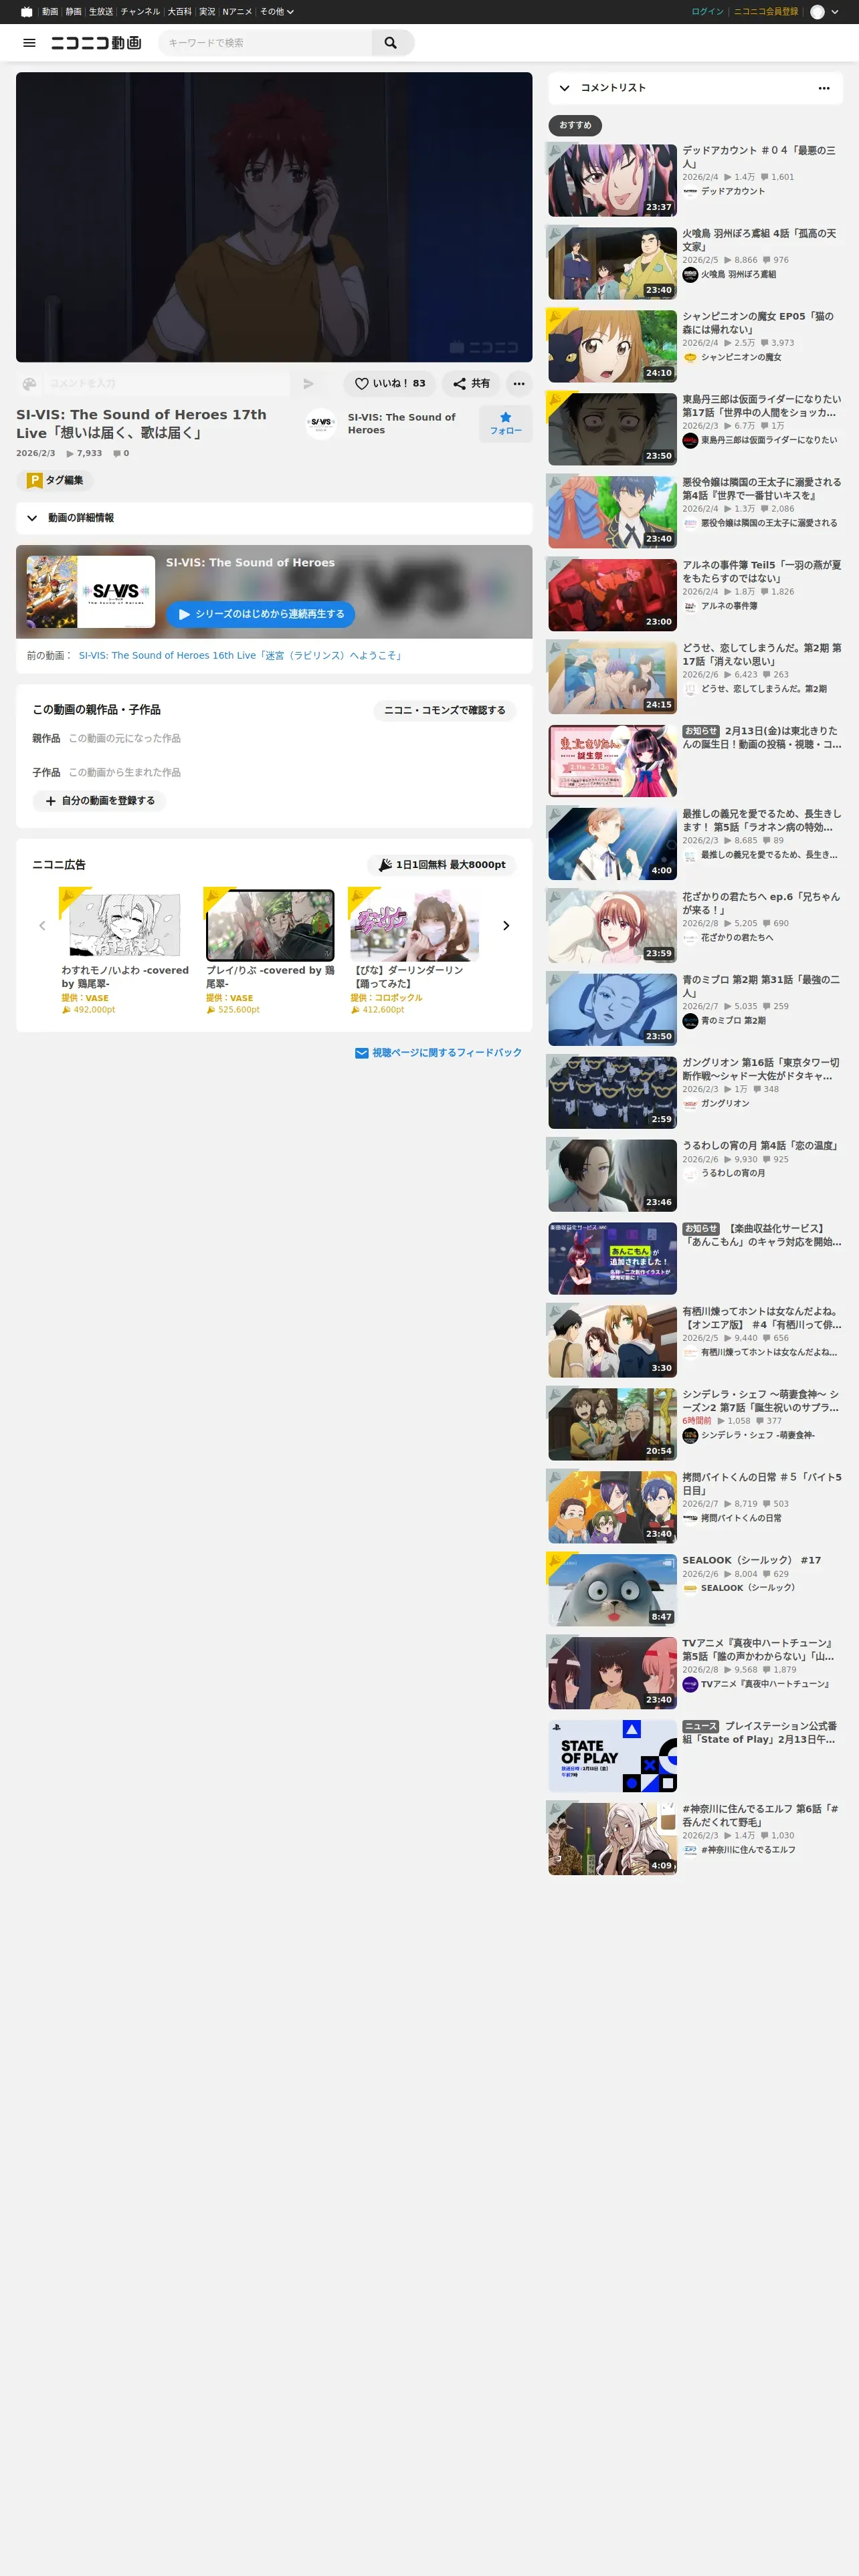This screenshot has height=2576, width=859.
Task: Click the send comment arrow icon
Action: pyautogui.click(x=308, y=383)
